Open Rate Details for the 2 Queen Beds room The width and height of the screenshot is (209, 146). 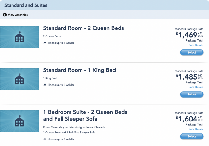[196, 45]
